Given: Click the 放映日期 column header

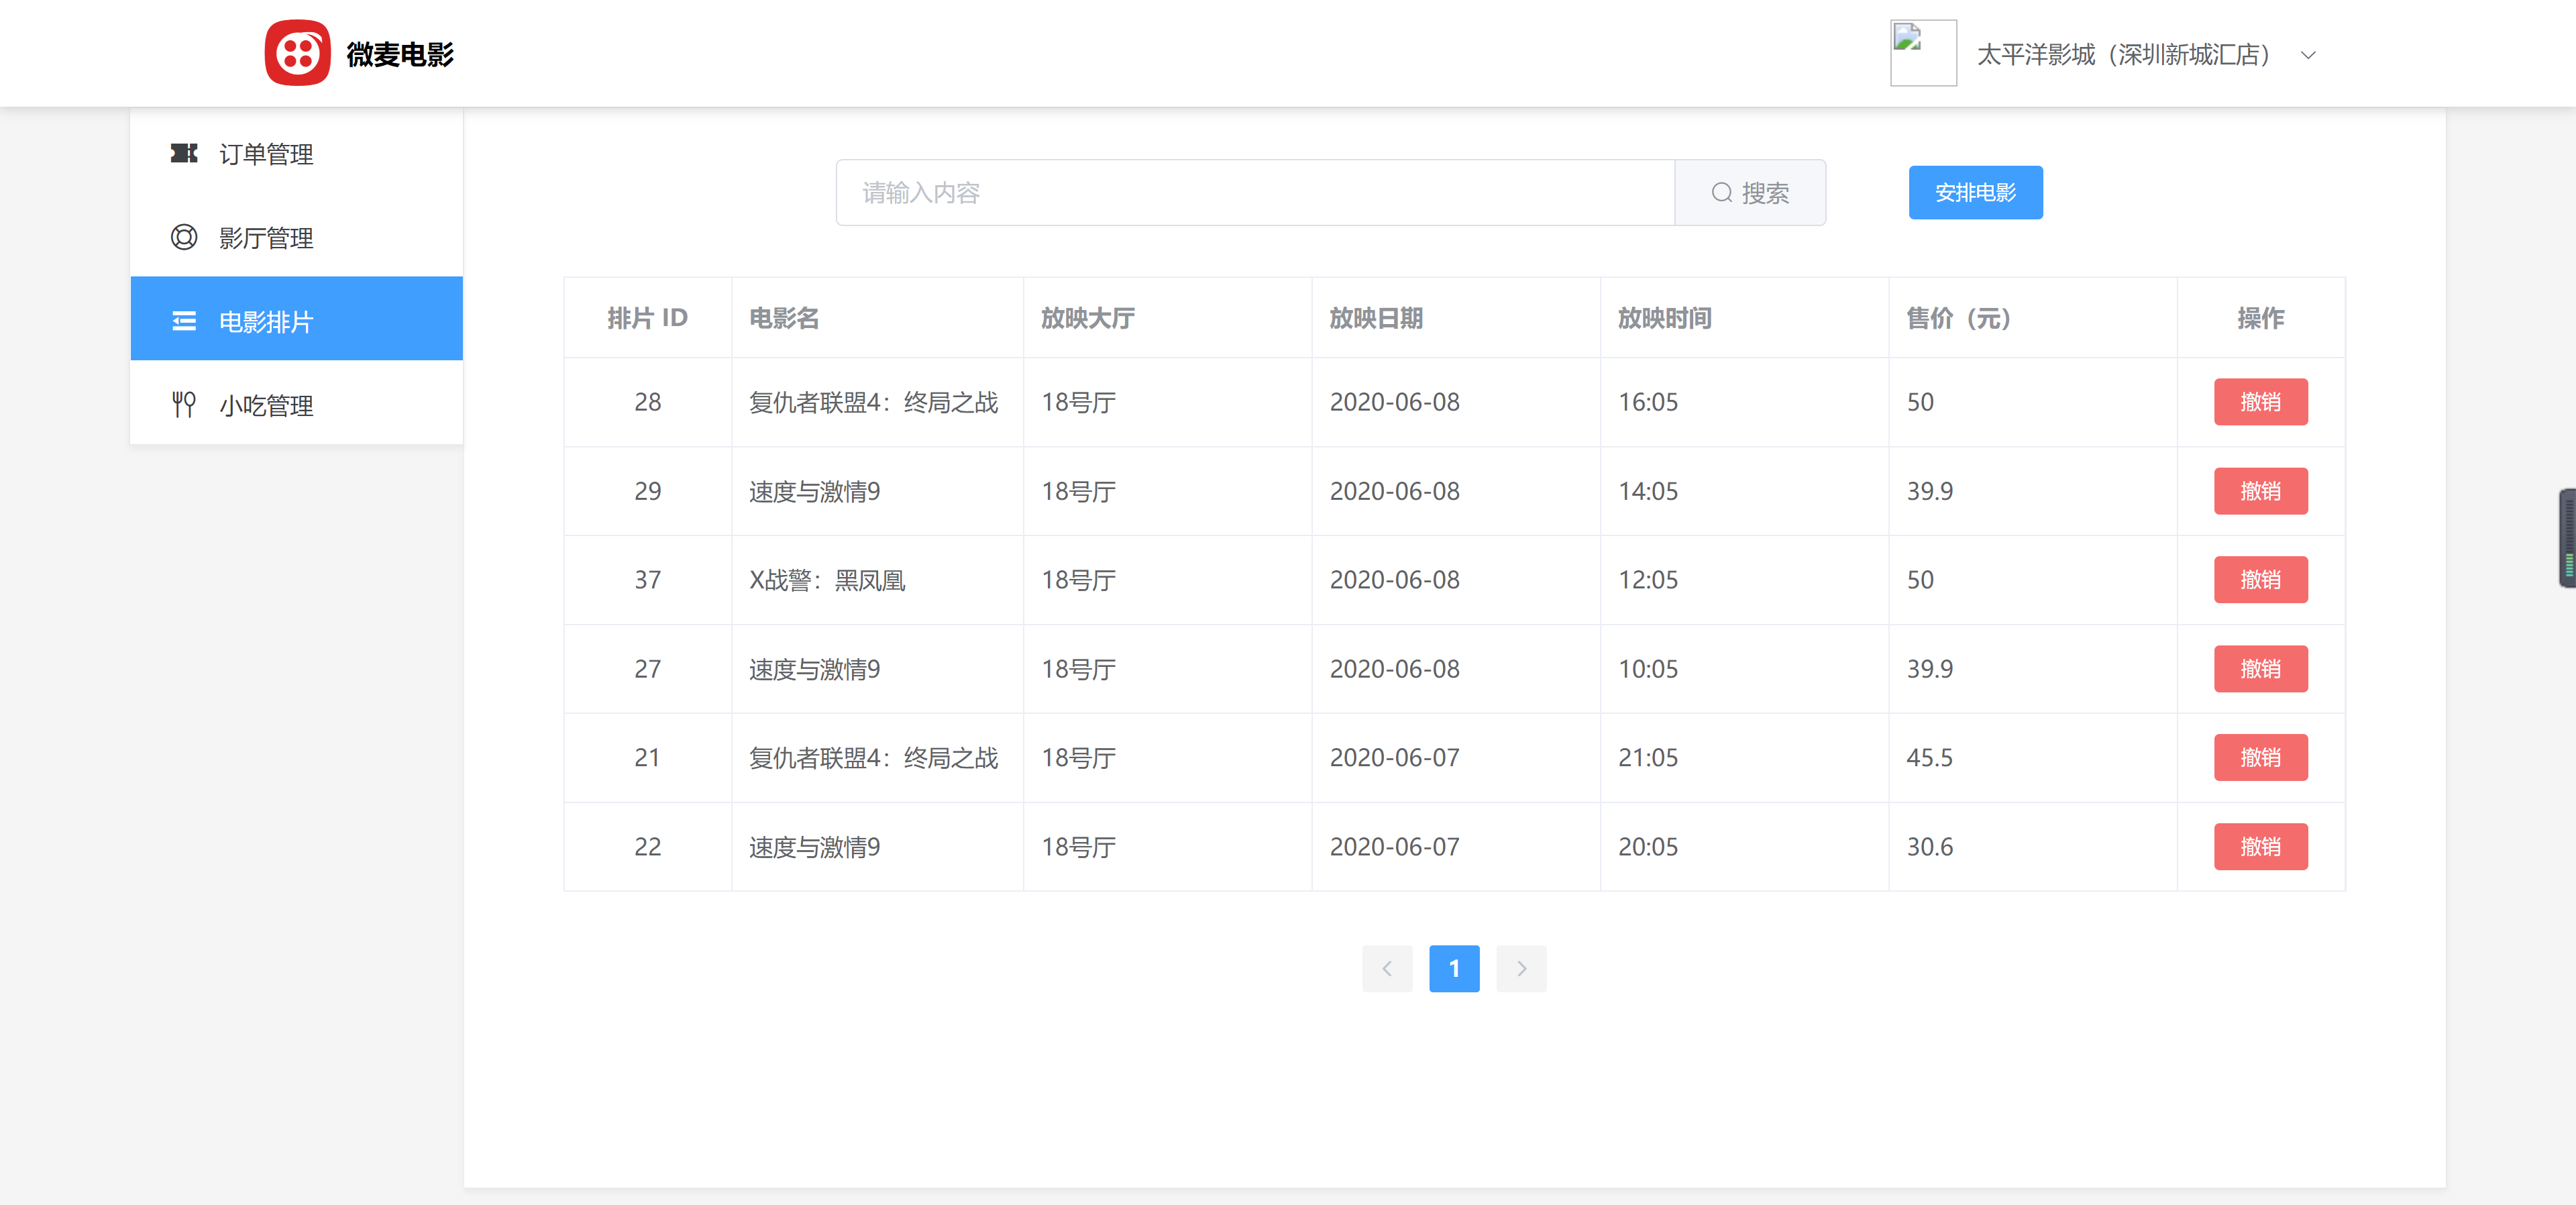Looking at the screenshot, I should (1376, 318).
